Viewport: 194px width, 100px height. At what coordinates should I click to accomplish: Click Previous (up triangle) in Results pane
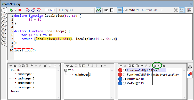15,66
